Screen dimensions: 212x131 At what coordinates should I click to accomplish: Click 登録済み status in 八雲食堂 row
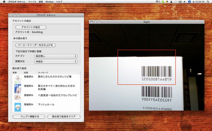pos(29,95)
